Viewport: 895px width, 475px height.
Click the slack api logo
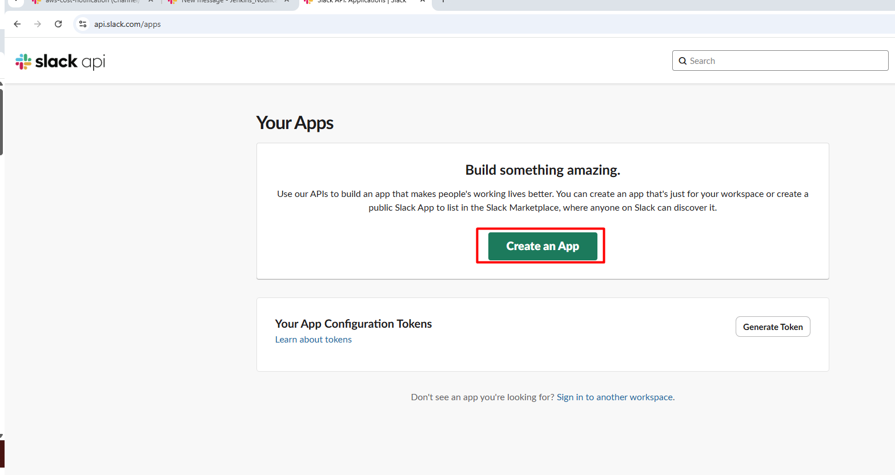coord(60,62)
